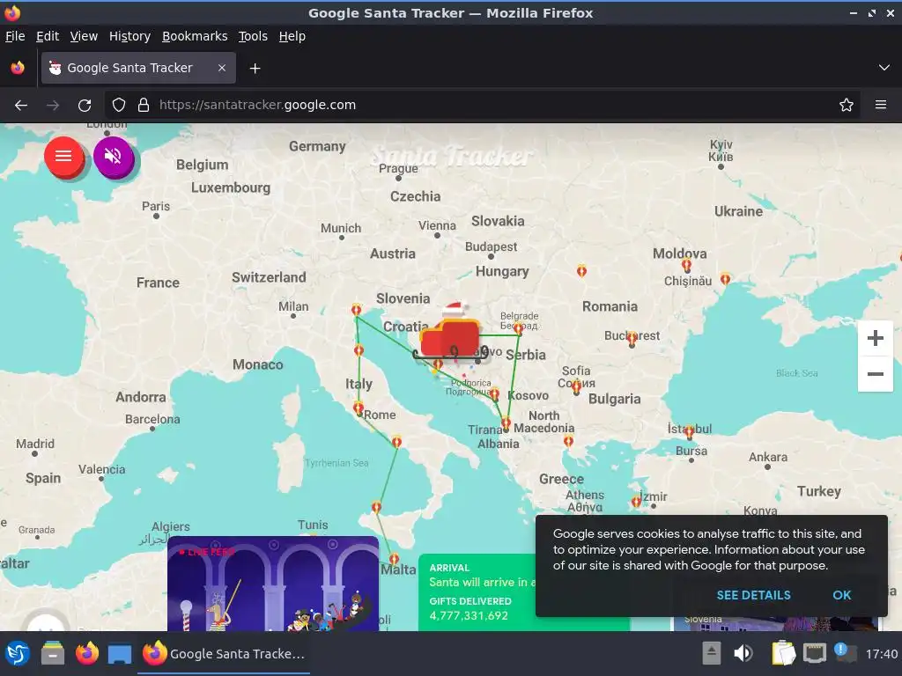Click gift marker at Sofia
The image size is (902, 676).
[576, 387]
